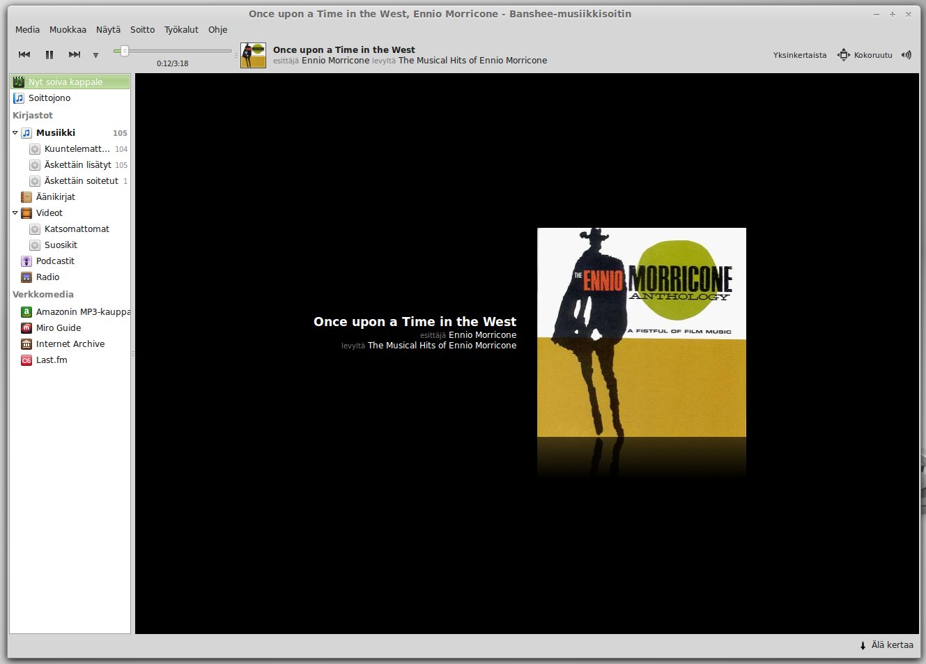926x664 pixels.
Task: Skip to next track button
Action: (x=75, y=54)
